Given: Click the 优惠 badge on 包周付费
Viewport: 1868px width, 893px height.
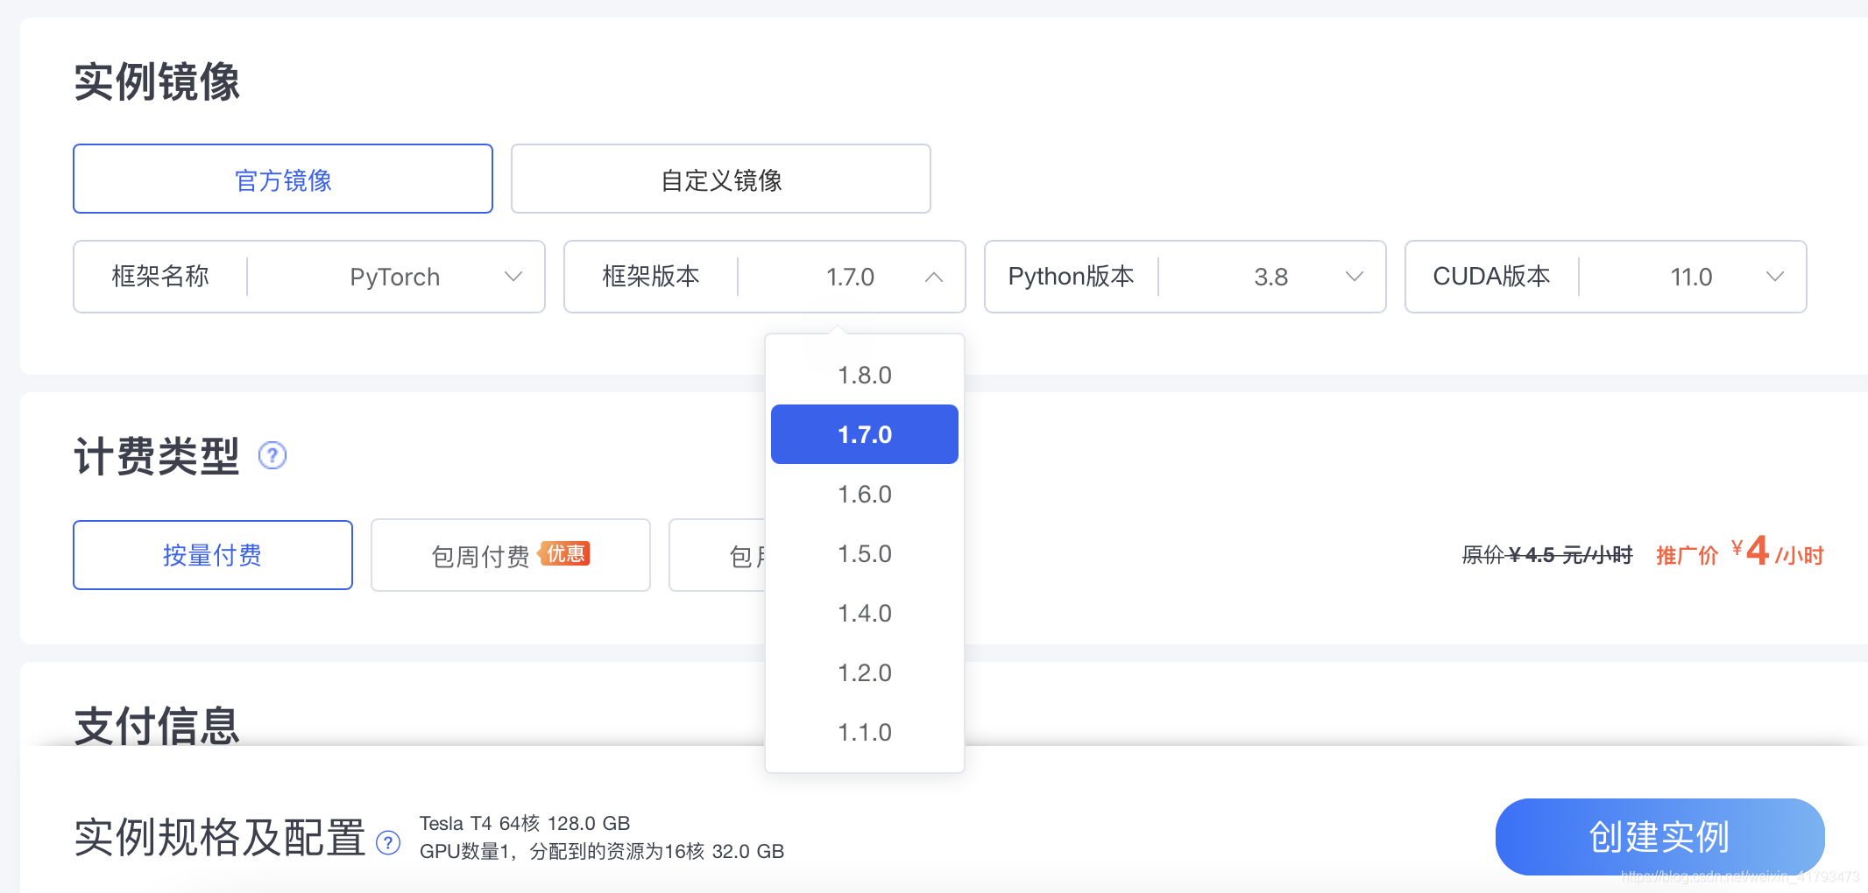Looking at the screenshot, I should (x=565, y=553).
